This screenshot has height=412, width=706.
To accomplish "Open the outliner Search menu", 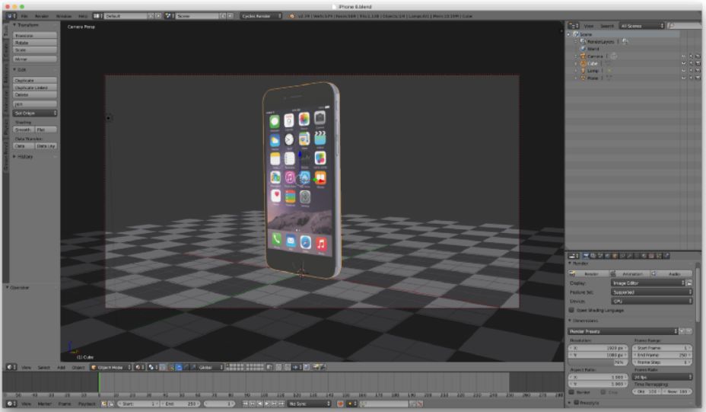I will [607, 26].
